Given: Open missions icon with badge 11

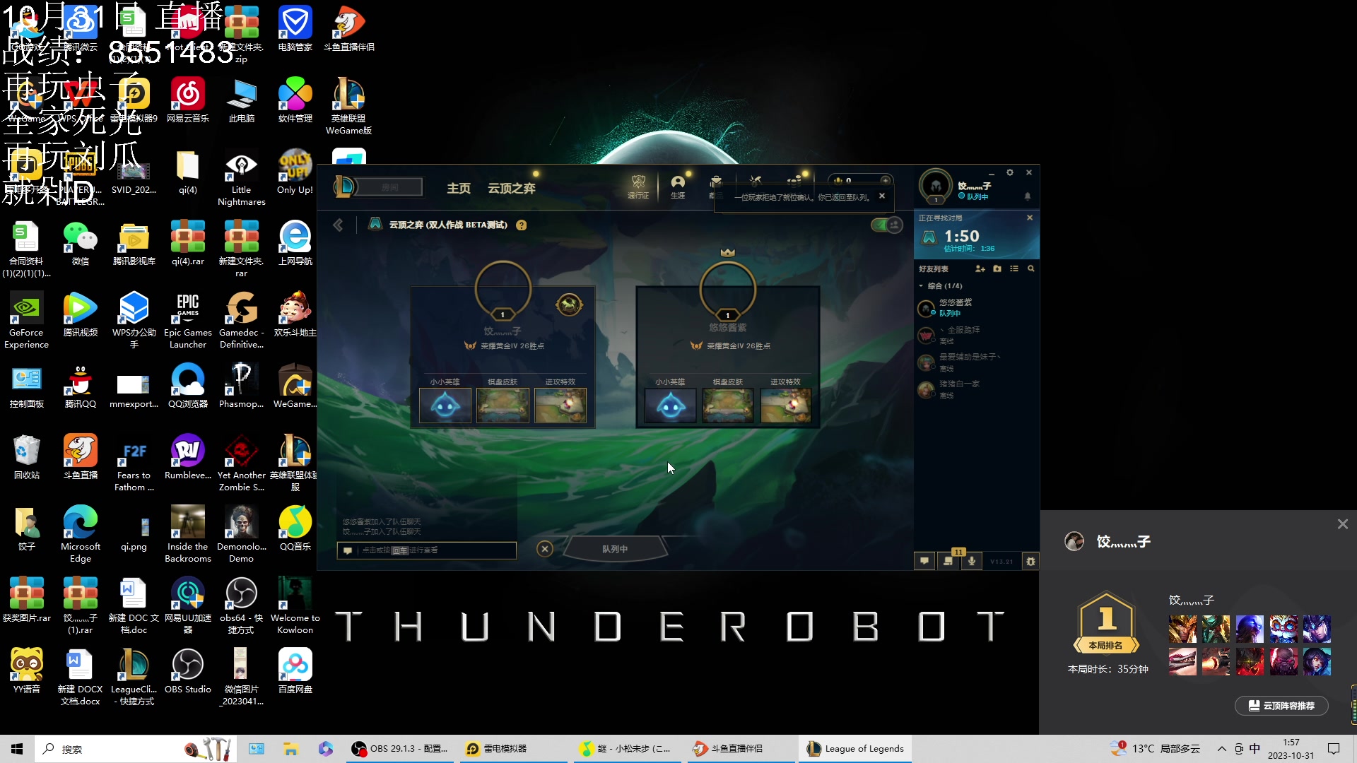Looking at the screenshot, I should click(x=948, y=561).
